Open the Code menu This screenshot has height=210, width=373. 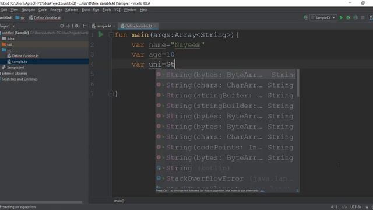(x=43, y=10)
